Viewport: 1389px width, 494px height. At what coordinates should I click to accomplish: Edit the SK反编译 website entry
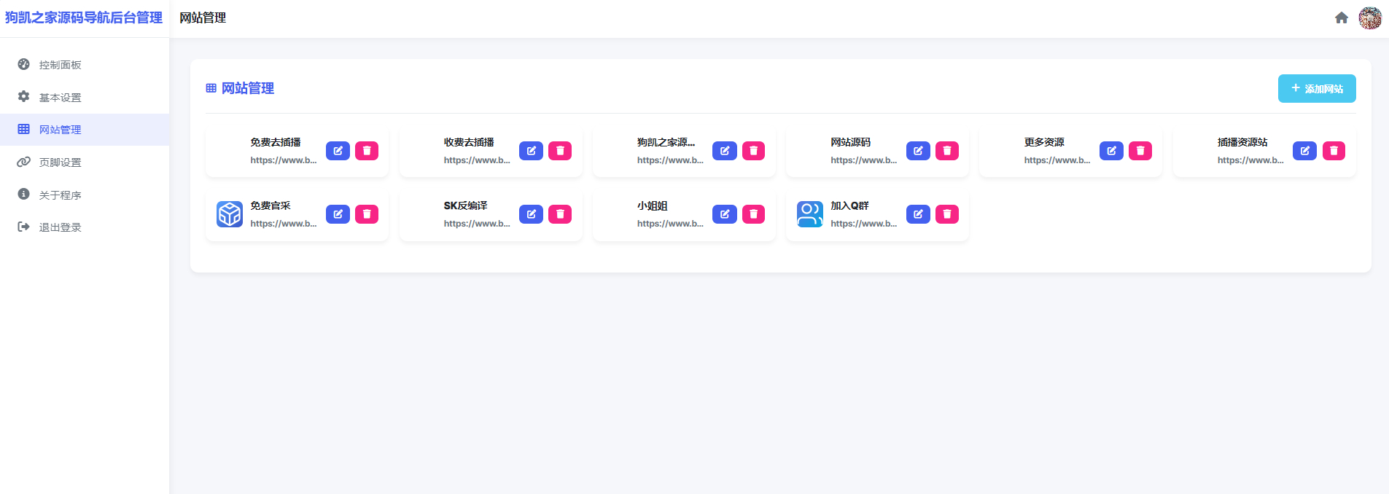(531, 214)
